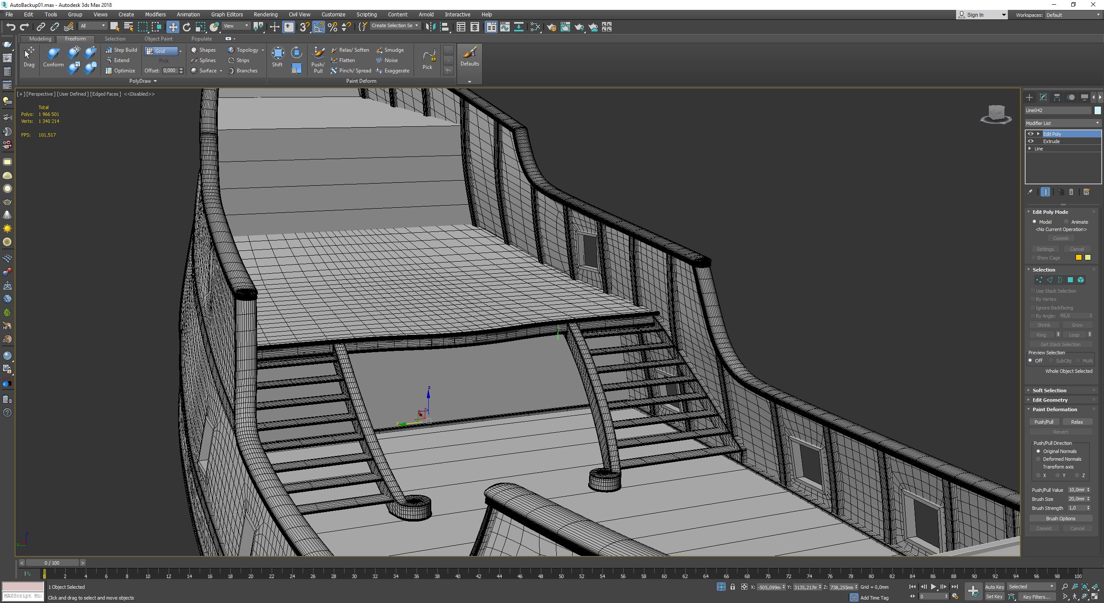Expand the Line entry in the modifier stack
Screen dimensions: 1104x603
click(1030, 149)
